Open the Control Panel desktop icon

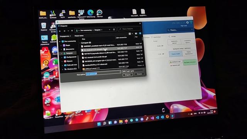pos(44,40)
